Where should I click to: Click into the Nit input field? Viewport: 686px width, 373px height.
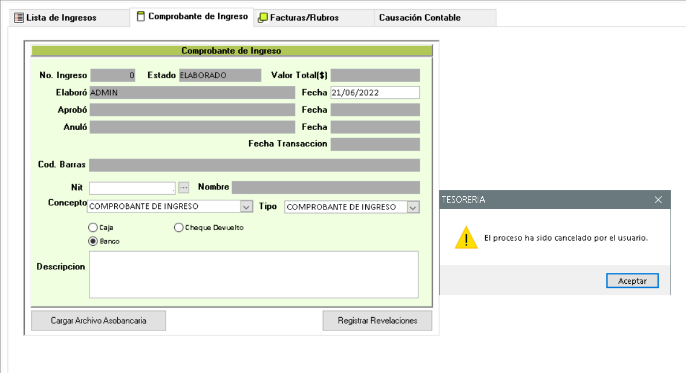[132, 188]
